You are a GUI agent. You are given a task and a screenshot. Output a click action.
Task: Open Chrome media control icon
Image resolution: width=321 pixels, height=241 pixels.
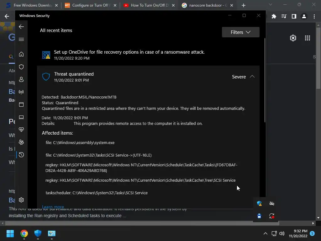tap(284, 16)
